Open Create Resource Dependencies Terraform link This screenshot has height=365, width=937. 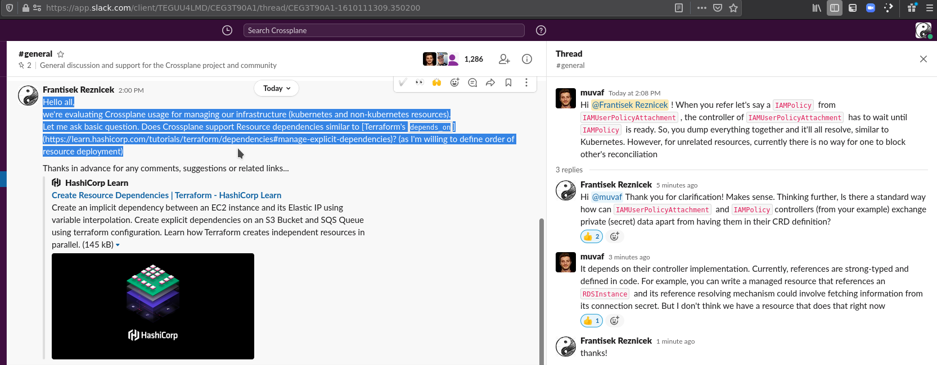(x=166, y=195)
